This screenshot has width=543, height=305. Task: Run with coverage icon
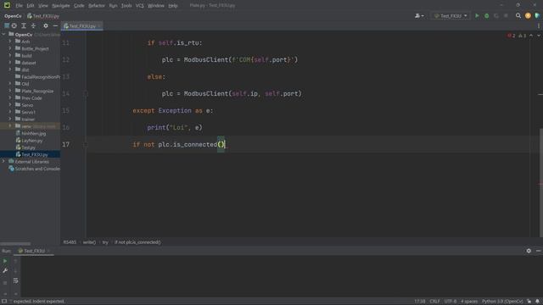[x=496, y=16]
